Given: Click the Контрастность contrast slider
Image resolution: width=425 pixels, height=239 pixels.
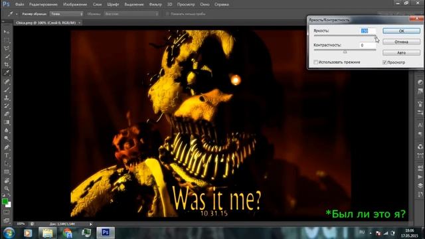Looking at the screenshot, I should tap(345, 50).
